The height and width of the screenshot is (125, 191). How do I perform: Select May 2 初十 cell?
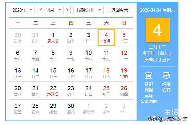106,108
